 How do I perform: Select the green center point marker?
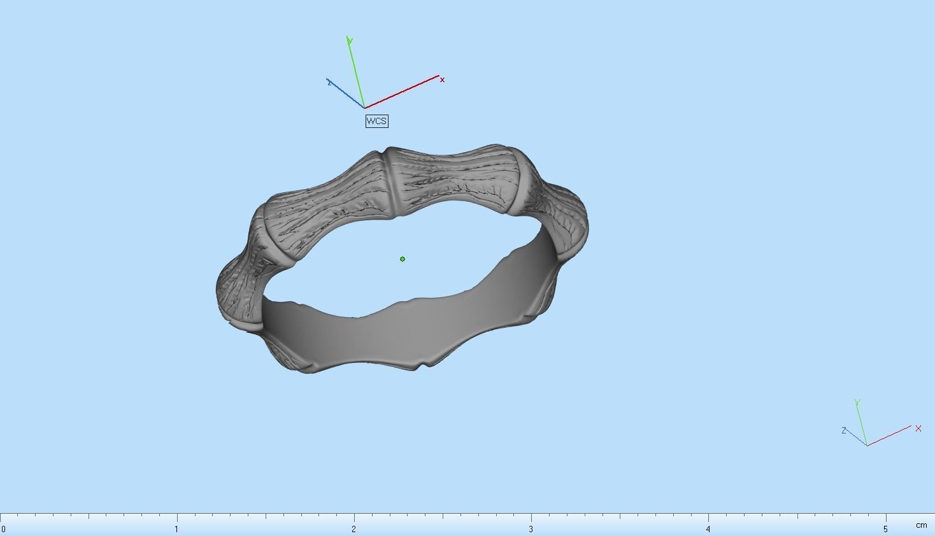pos(403,259)
